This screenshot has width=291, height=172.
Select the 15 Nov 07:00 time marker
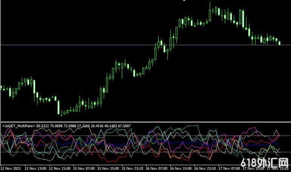point(84,168)
